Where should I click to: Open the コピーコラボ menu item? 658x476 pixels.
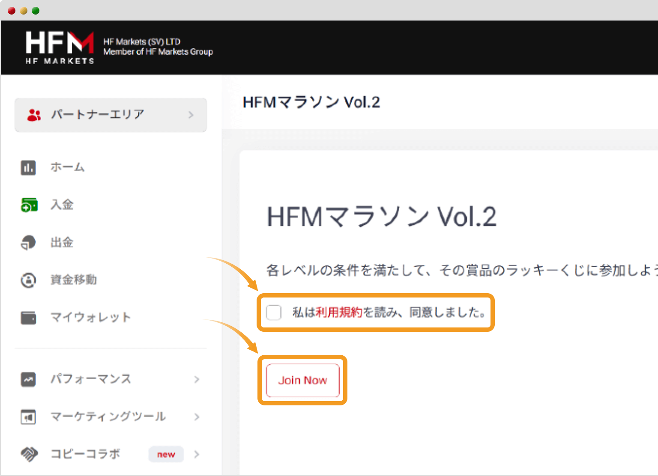pyautogui.click(x=85, y=454)
